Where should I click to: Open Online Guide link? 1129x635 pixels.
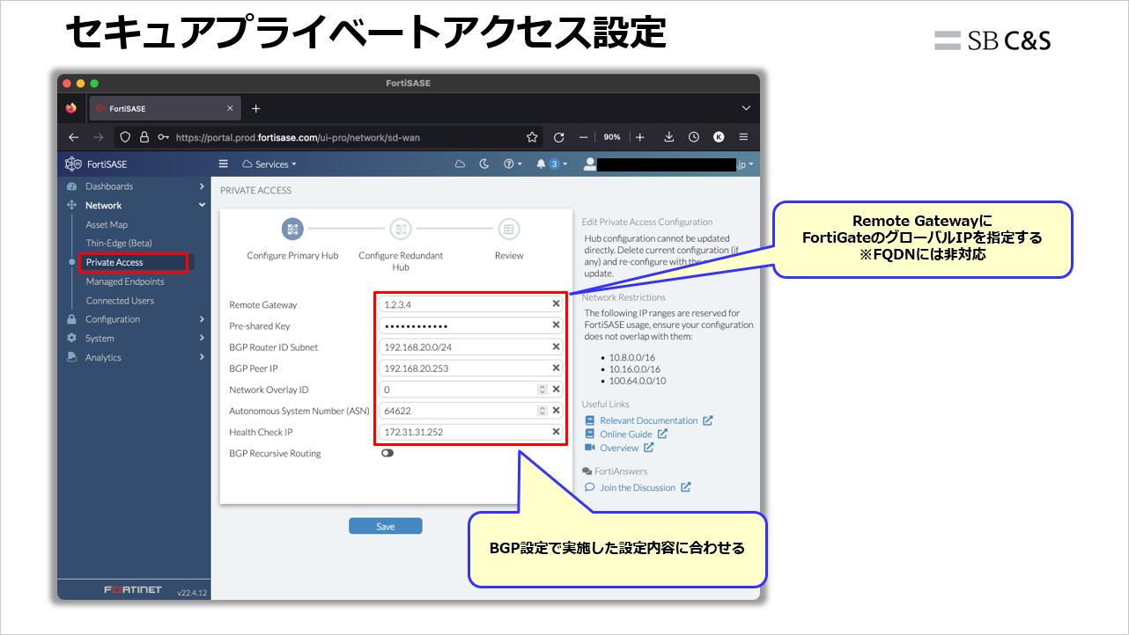click(626, 434)
